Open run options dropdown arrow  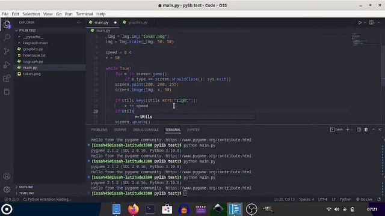point(365,23)
